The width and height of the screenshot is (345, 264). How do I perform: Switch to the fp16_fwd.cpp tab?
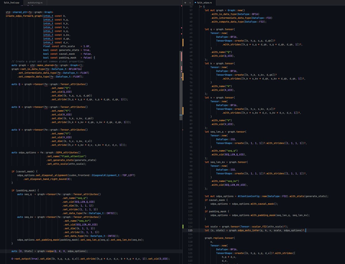(11, 2)
